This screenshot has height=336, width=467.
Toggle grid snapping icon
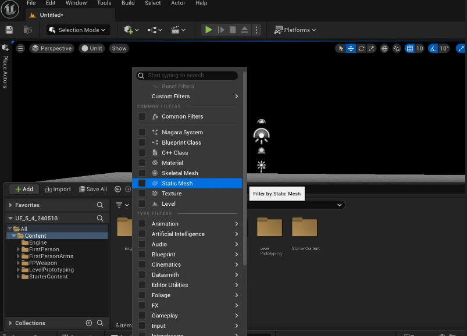410,48
